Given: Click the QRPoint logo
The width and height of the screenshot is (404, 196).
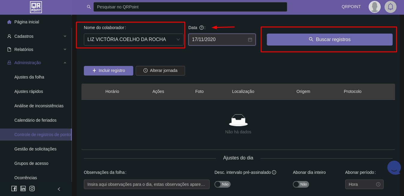Looking at the screenshot, I should (36, 7).
